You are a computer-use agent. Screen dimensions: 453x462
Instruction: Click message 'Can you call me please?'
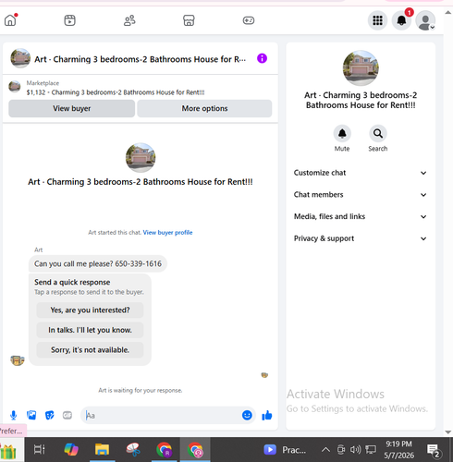[98, 263]
